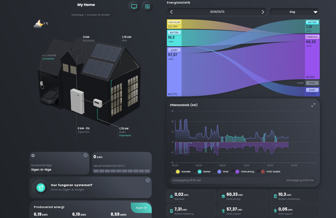
Task: Select the BATTERI charging node on right
Action: 312,26
